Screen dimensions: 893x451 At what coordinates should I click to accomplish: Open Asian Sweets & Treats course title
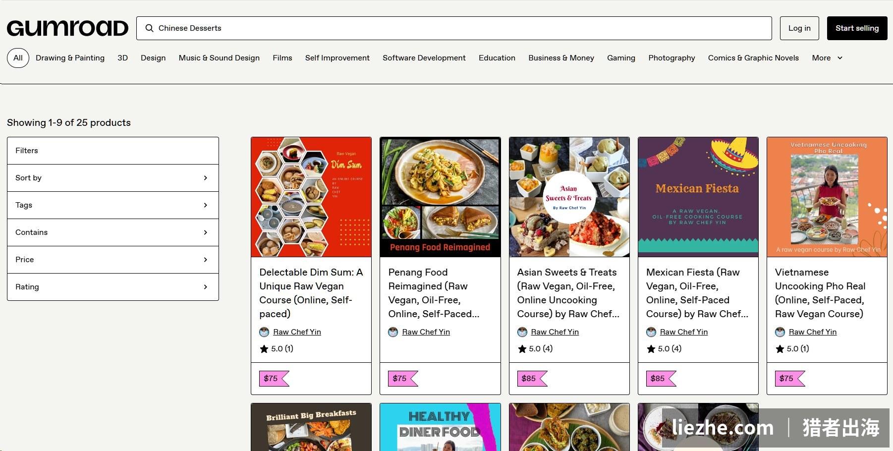point(568,293)
